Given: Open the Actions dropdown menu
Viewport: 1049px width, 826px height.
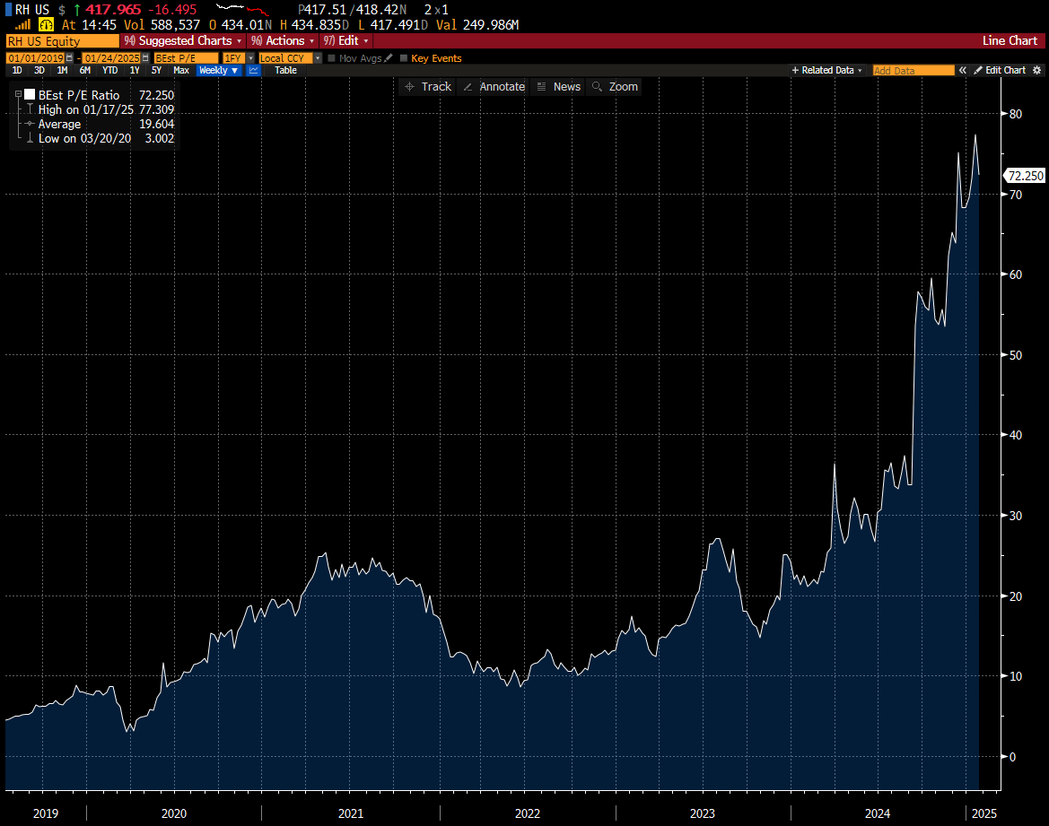Looking at the screenshot, I should coord(283,40).
